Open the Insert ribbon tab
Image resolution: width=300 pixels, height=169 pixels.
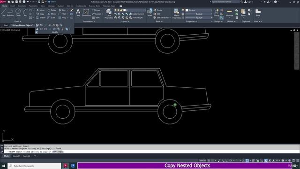pos(13,6)
